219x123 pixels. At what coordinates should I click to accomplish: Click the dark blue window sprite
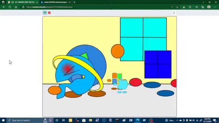[158, 64]
